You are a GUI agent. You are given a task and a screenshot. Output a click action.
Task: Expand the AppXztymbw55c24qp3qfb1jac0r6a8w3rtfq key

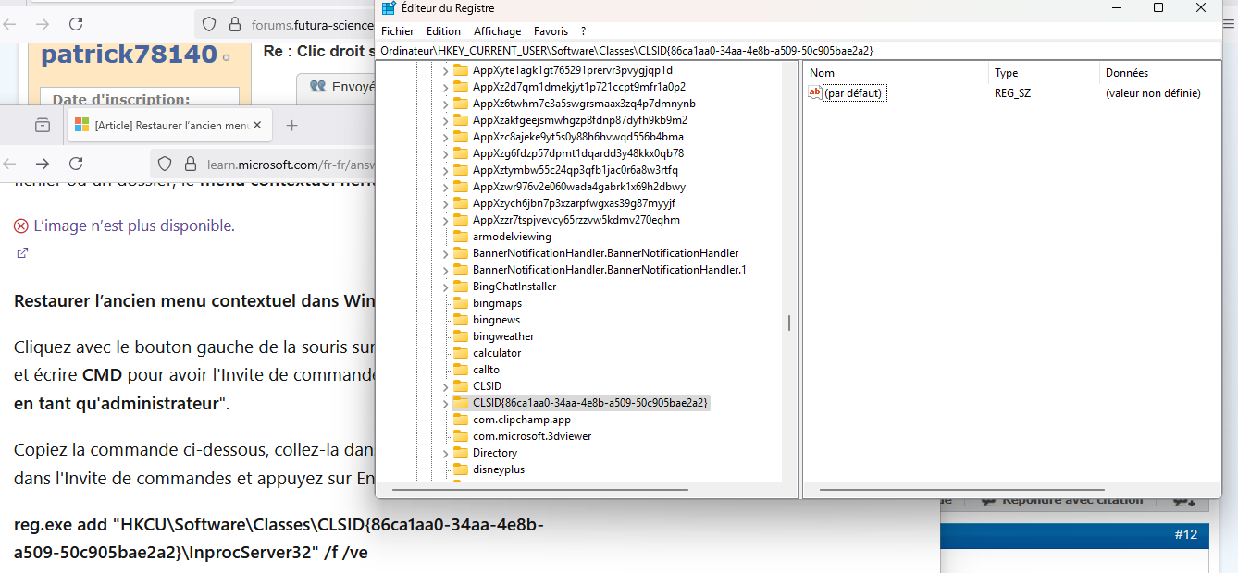[445, 170]
